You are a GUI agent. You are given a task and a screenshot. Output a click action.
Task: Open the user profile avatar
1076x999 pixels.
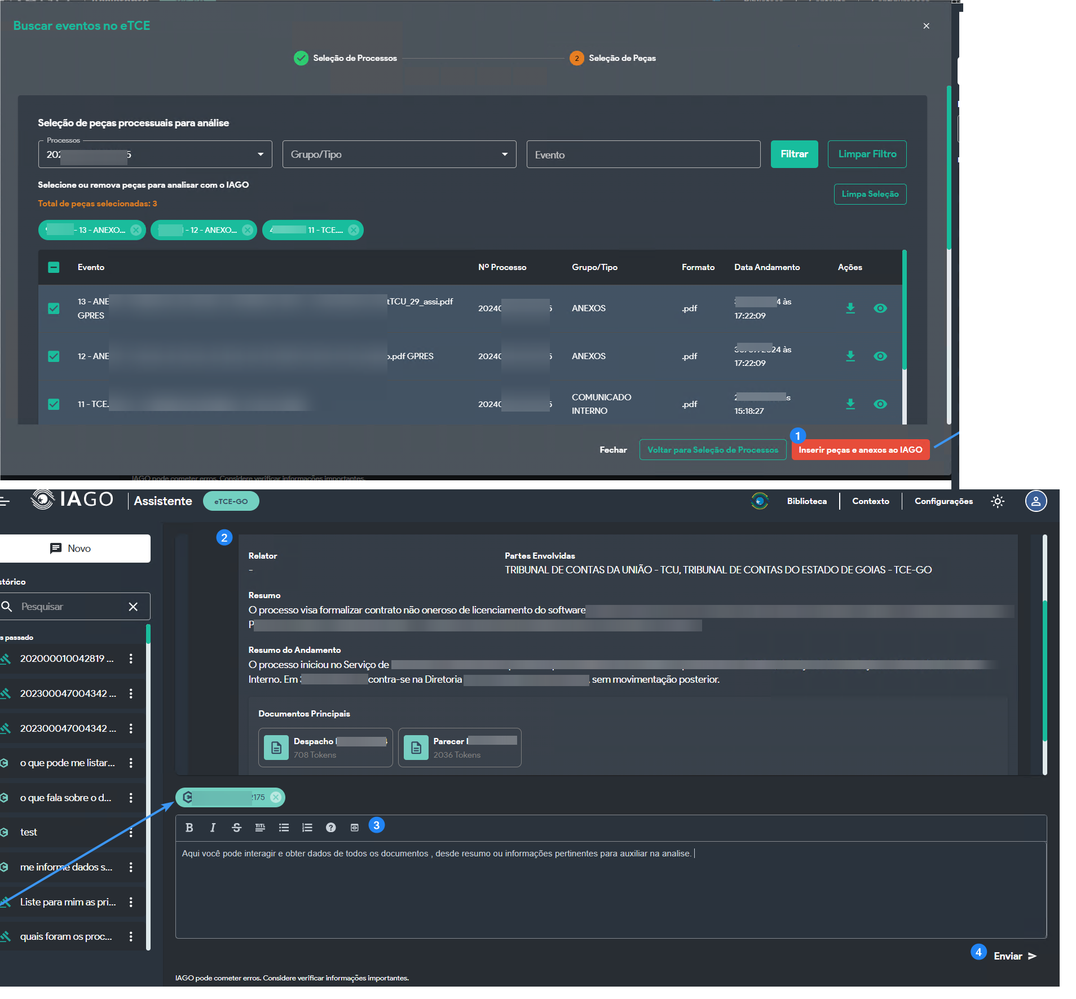[1035, 501]
